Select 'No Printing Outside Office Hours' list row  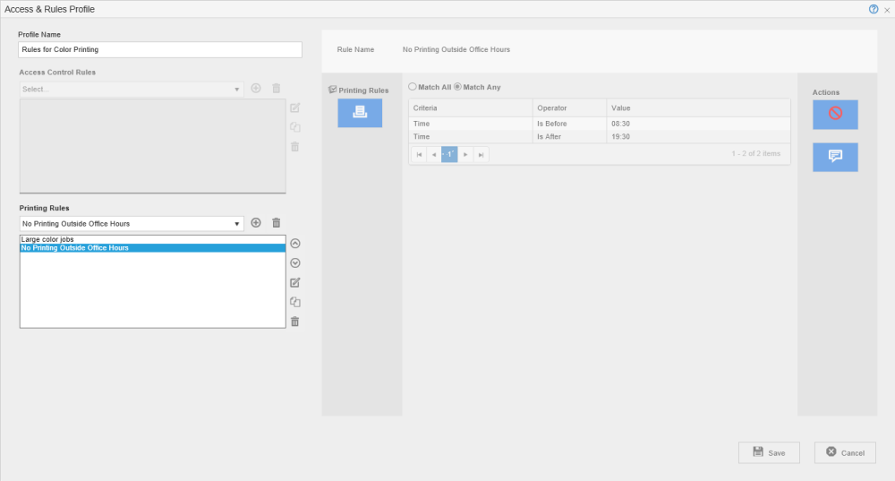152,248
